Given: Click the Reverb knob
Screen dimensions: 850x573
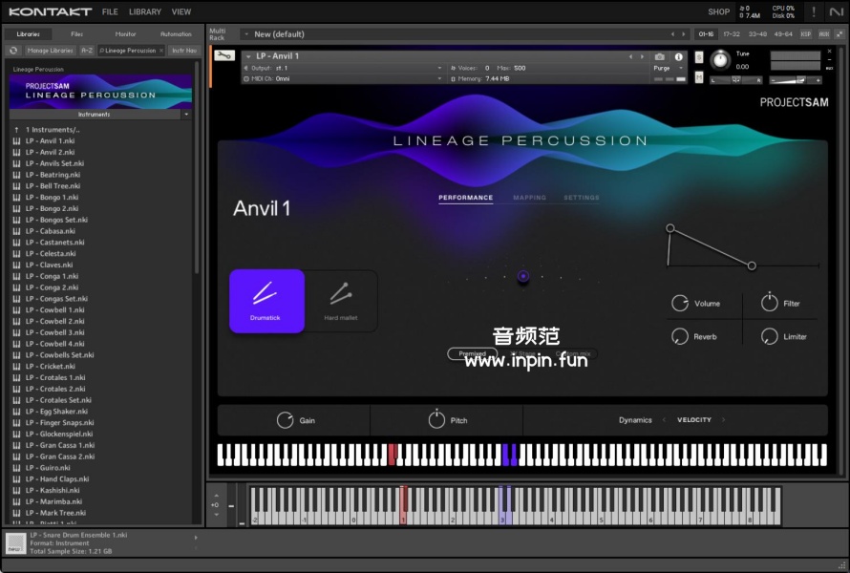Looking at the screenshot, I should coord(680,337).
